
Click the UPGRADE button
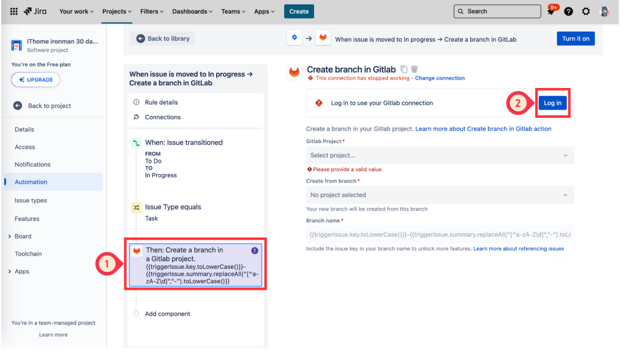point(36,80)
